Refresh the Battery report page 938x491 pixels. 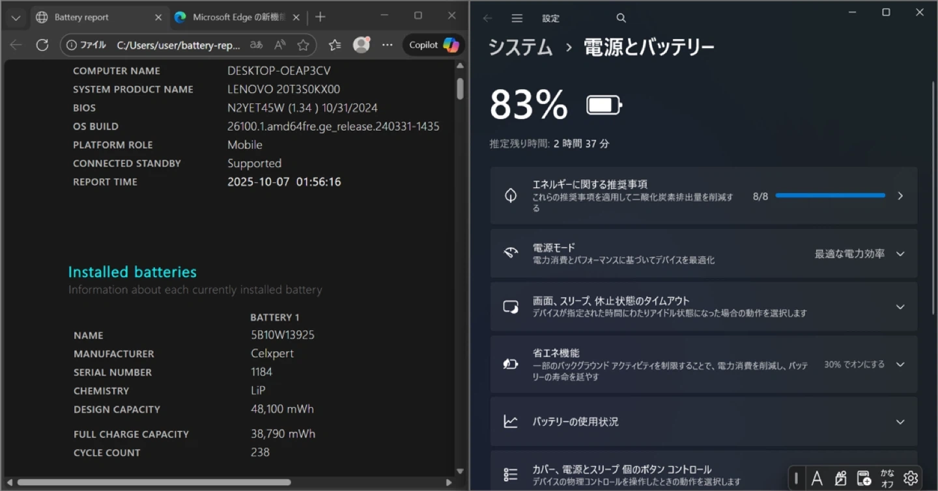[x=42, y=45]
